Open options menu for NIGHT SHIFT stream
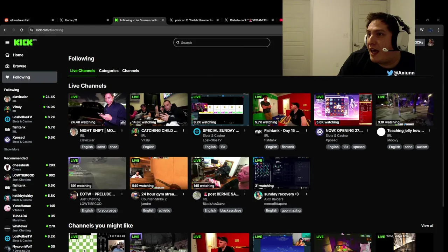The width and height of the screenshot is (448, 252). 122,131
